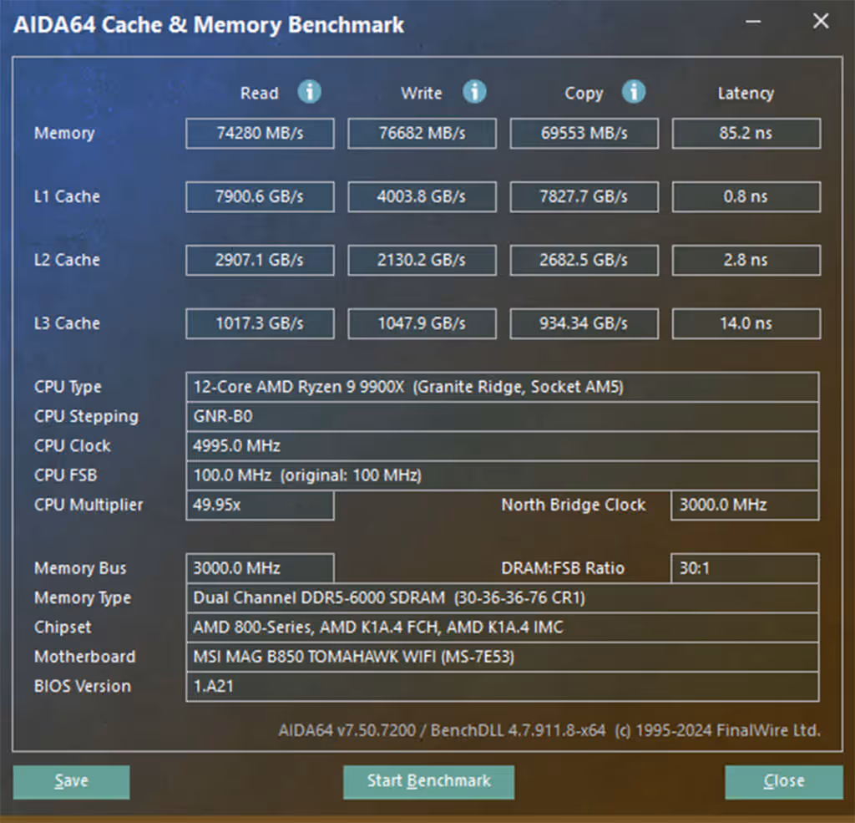This screenshot has width=855, height=823.
Task: Click the Memory Type field with DDR5-6000 details
Action: point(503,597)
